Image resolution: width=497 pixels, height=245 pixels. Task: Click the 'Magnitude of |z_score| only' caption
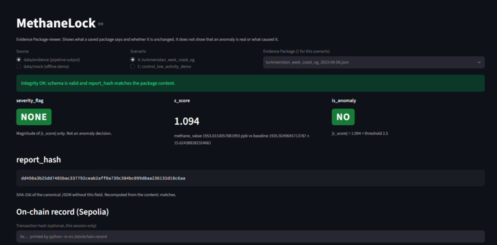pyautogui.click(x=64, y=133)
